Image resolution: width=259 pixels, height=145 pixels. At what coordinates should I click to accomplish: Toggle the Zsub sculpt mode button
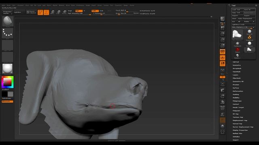102,11
